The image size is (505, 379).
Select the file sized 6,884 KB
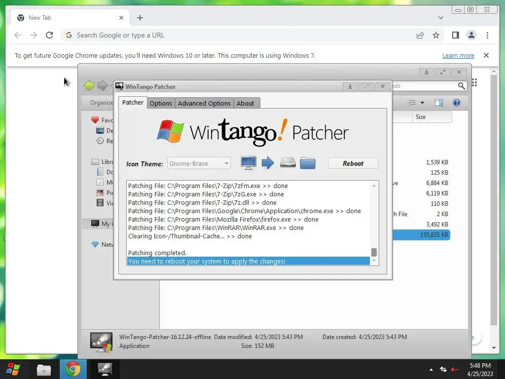click(437, 183)
